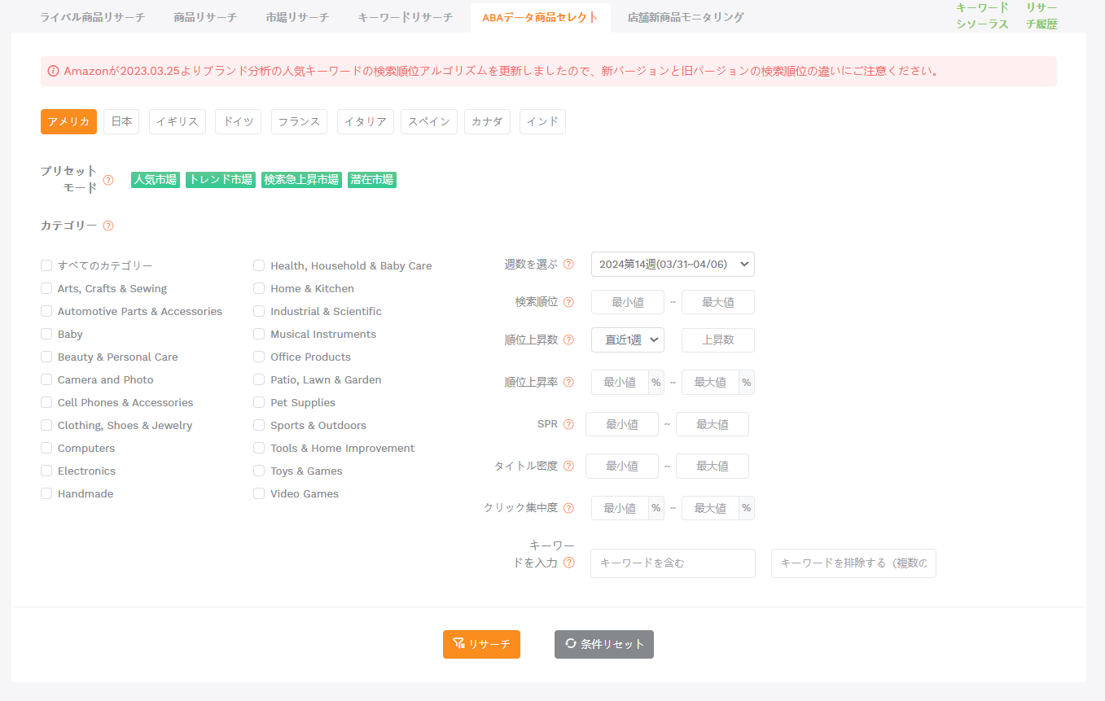The height and width of the screenshot is (701, 1105).
Task: Open the 2024第14週 week dropdown
Action: point(673,264)
